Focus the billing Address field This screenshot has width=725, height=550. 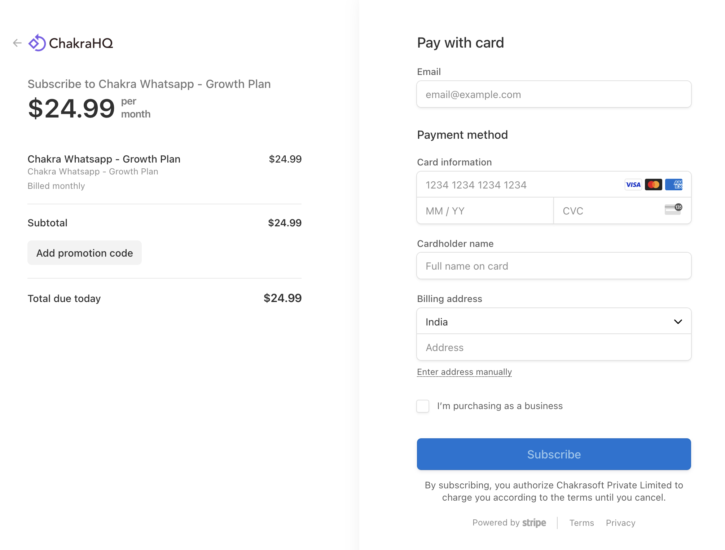click(554, 347)
